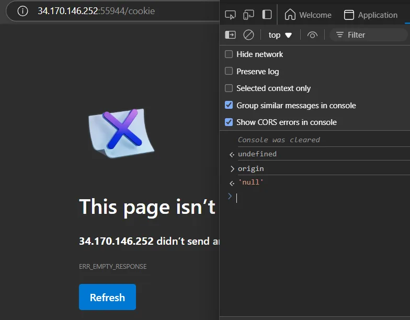
Task: Click the dock side panel icon
Action: pyautogui.click(x=267, y=15)
